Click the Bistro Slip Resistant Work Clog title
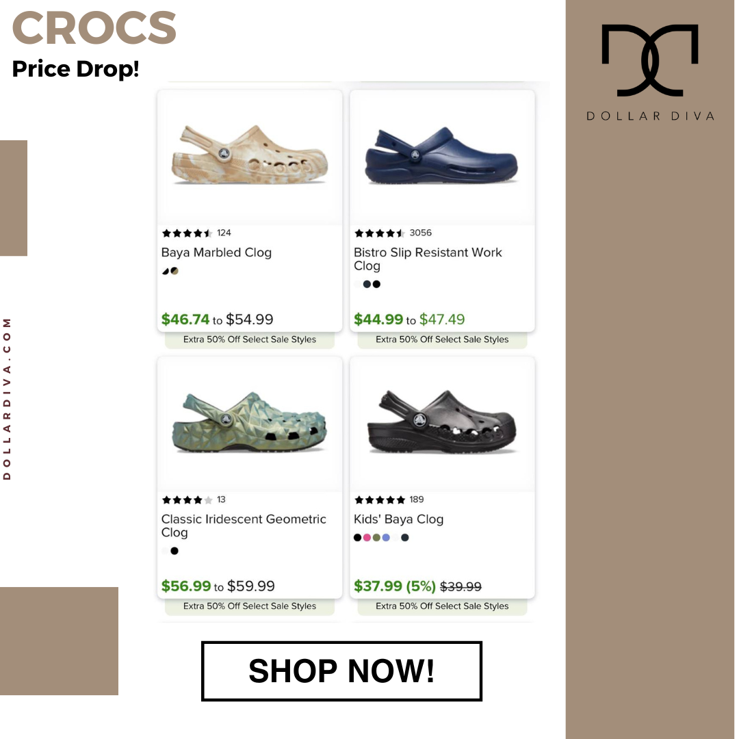 (428, 259)
